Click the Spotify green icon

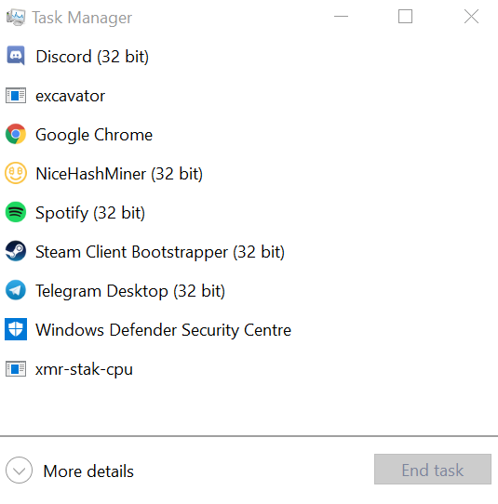[16, 212]
